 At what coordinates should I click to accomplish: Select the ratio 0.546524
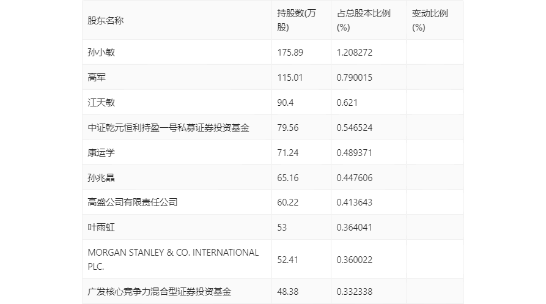355,128
